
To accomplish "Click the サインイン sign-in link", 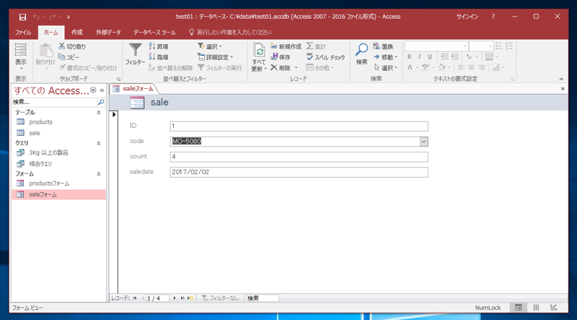I will click(x=467, y=17).
